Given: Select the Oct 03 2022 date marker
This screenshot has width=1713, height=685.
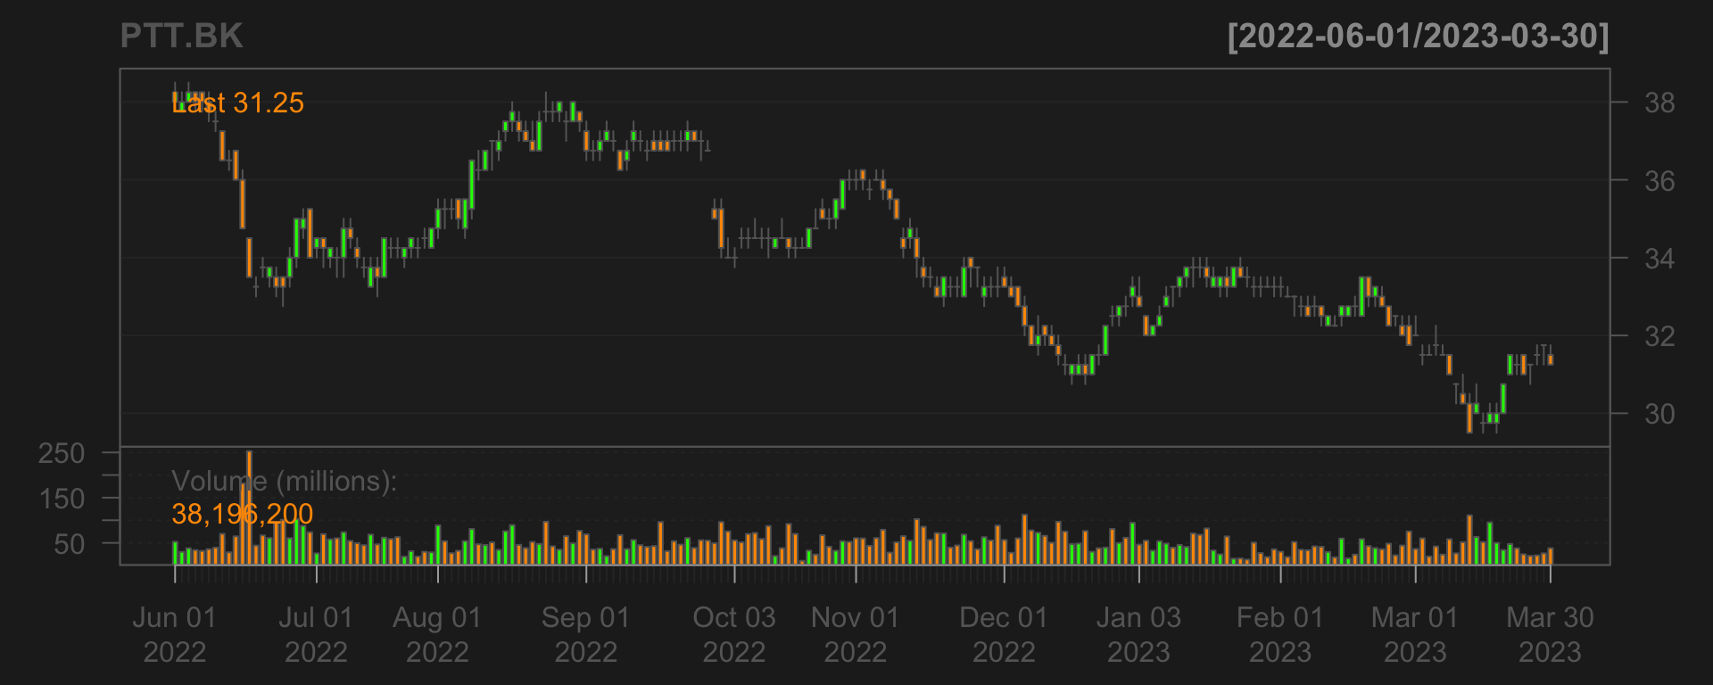Looking at the screenshot, I should click(734, 634).
